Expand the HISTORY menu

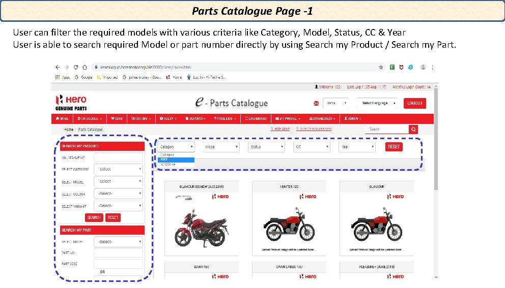click(141, 119)
